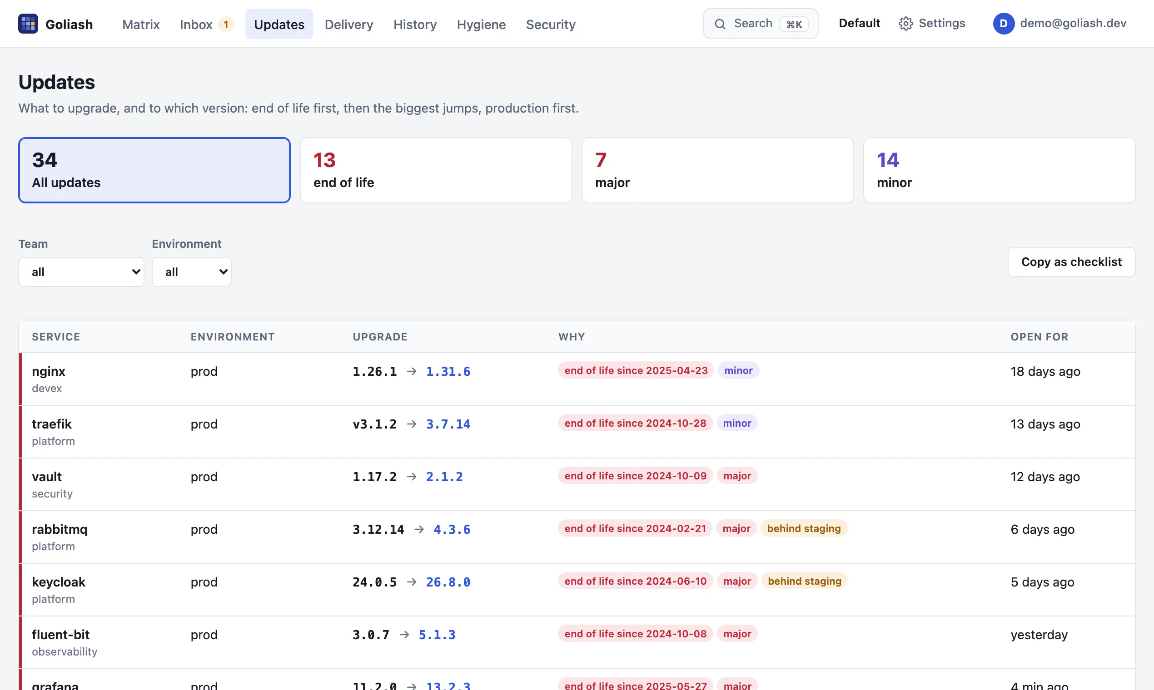The height and width of the screenshot is (690, 1154).
Task: Click keycloak target version 26.8.0
Action: pyautogui.click(x=448, y=582)
